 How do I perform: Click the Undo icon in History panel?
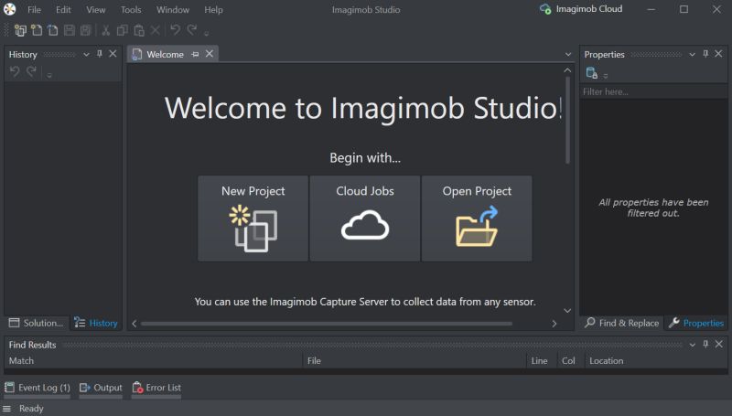pos(15,72)
